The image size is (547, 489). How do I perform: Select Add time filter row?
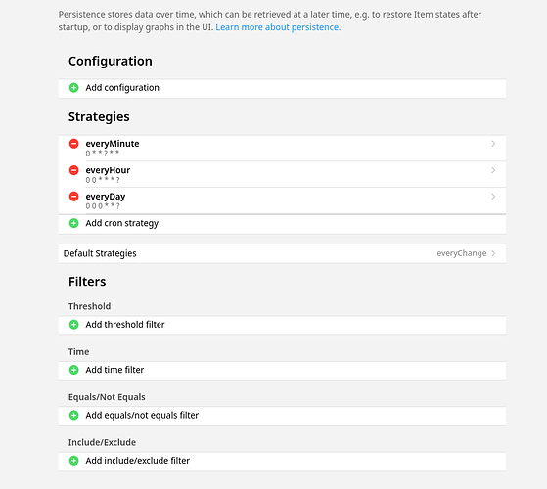click(282, 370)
